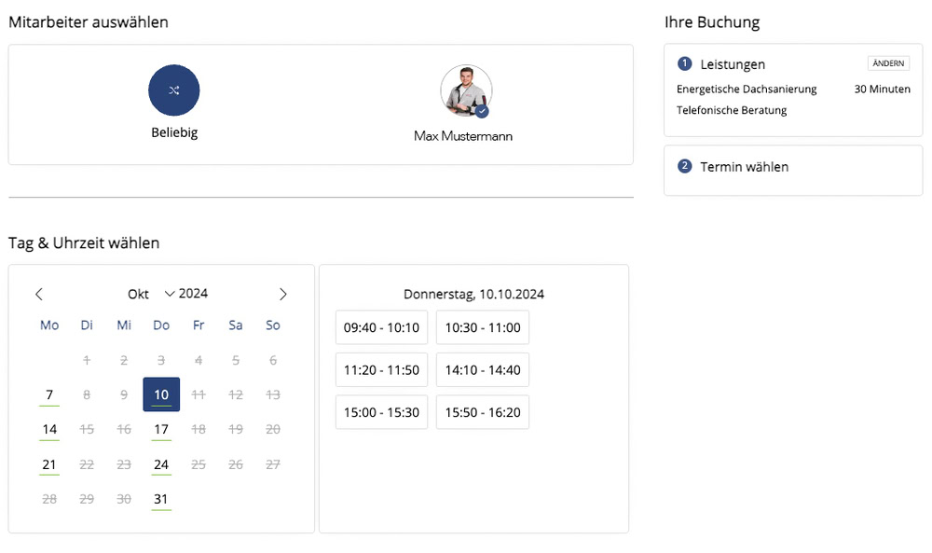Click the 2024 year field
The width and height of the screenshot is (932, 553).
tap(194, 294)
